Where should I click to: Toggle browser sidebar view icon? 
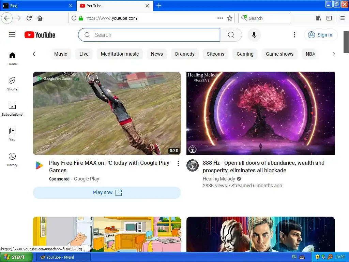(x=329, y=18)
